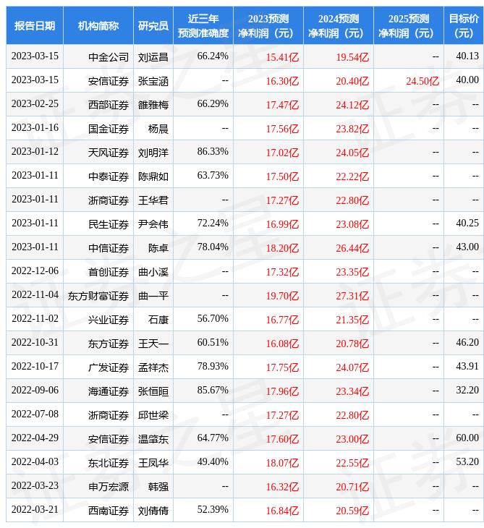Click the 近三年预测准确度 column header
This screenshot has height=528, width=484.
pyautogui.click(x=203, y=26)
